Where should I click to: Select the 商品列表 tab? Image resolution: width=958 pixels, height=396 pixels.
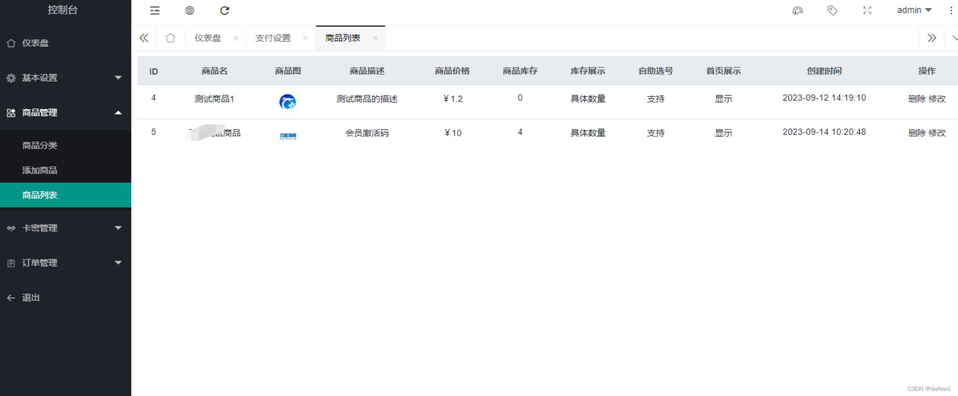343,38
